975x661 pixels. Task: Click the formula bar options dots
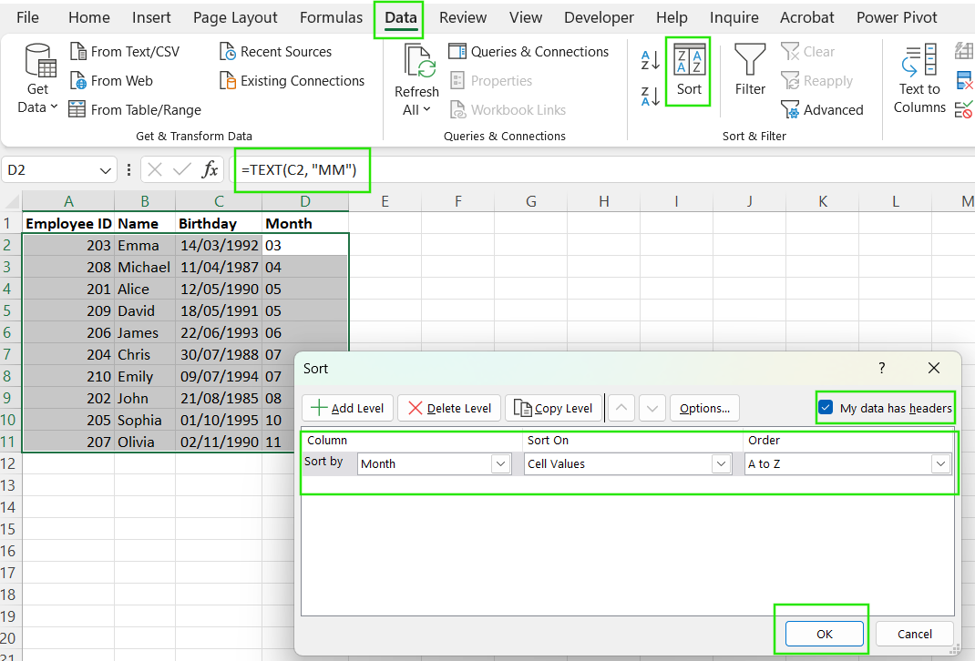coord(128,169)
